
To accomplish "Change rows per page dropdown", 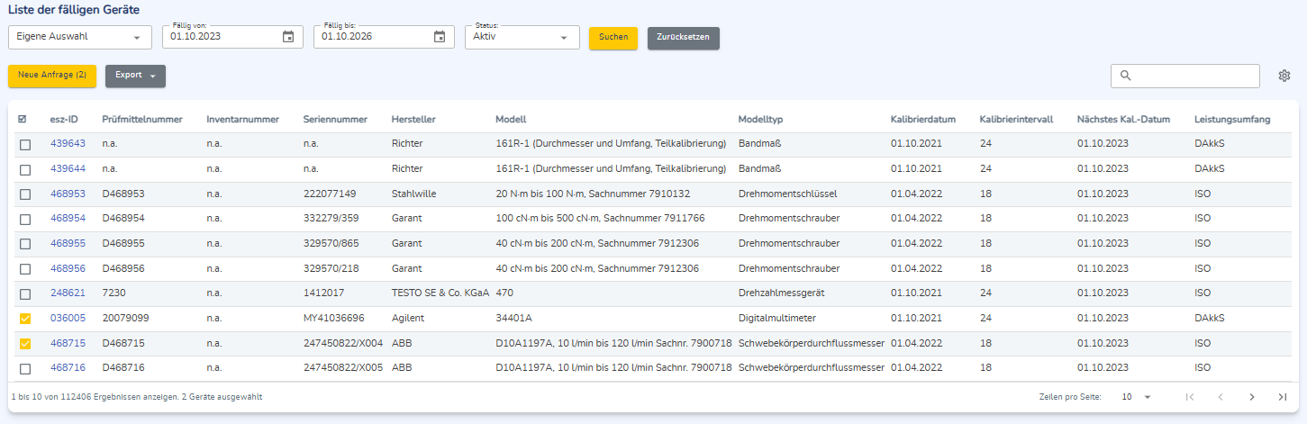I will tap(1136, 397).
